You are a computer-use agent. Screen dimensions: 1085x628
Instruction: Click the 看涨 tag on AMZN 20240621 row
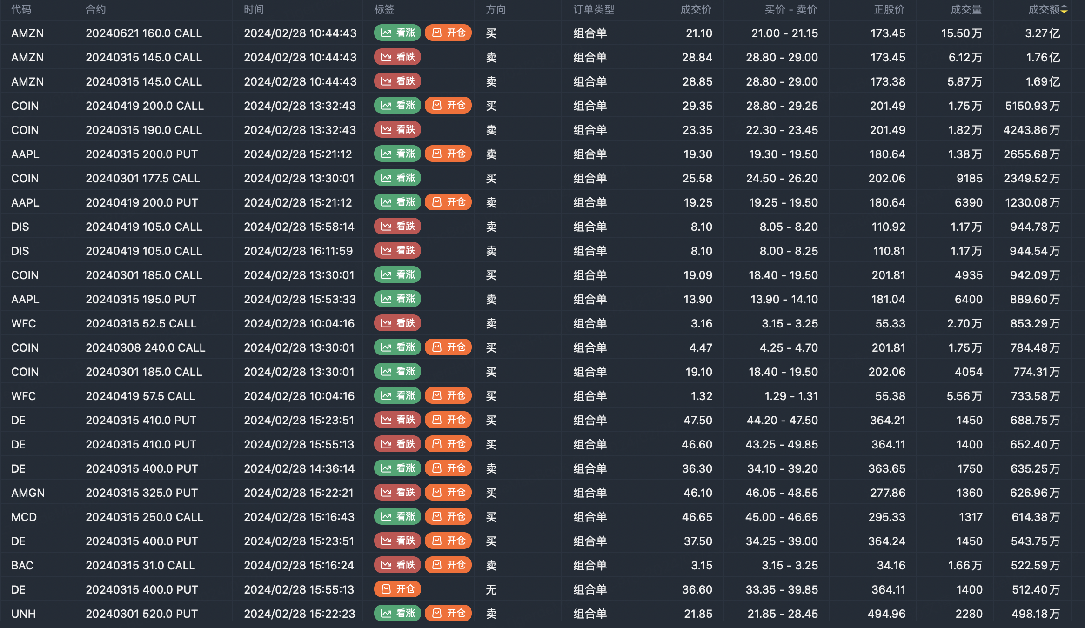[397, 33]
